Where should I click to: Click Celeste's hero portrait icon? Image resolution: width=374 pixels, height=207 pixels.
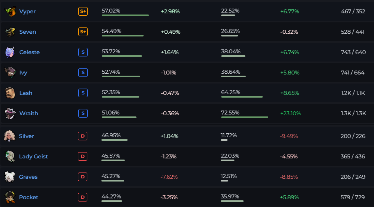pos(10,52)
